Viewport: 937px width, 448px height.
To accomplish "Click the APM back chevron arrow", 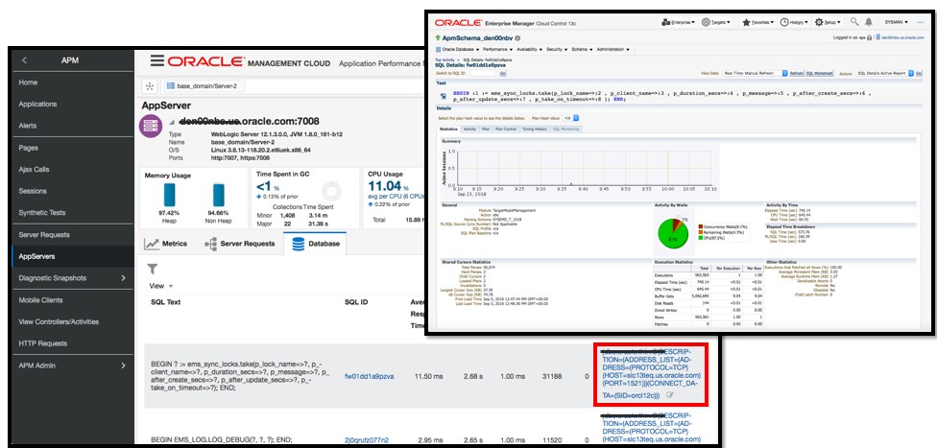I will point(24,60).
